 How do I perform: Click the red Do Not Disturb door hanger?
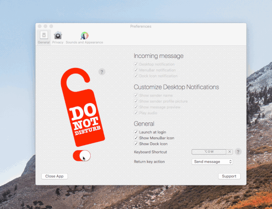click(x=83, y=107)
